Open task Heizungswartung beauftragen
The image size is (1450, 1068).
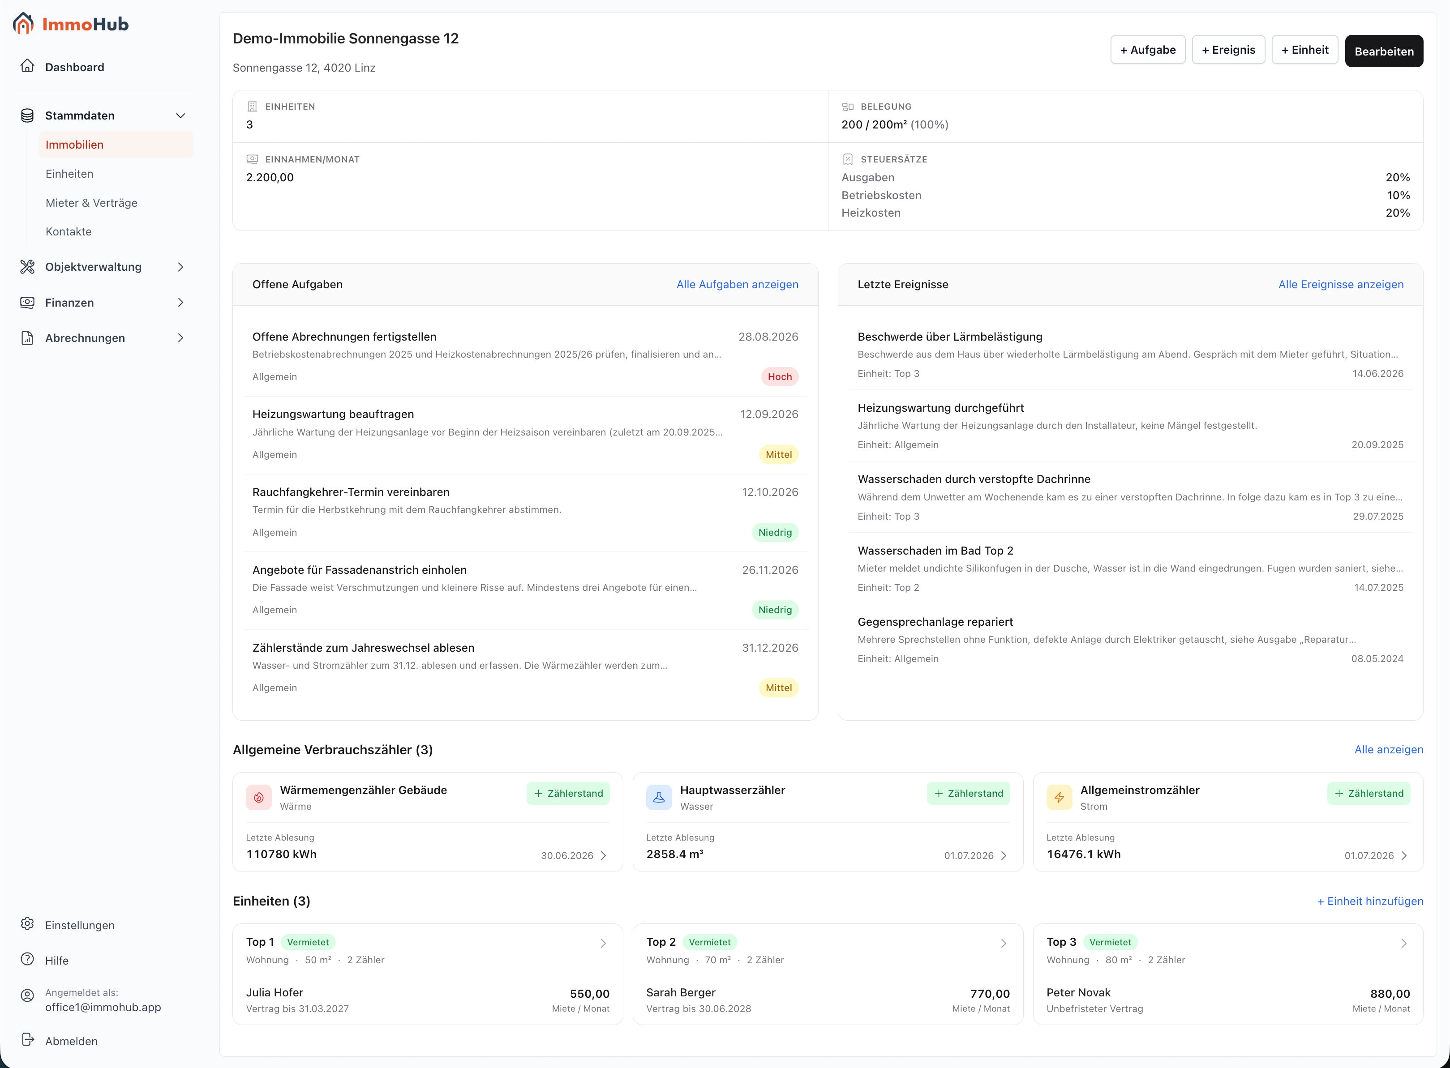pos(525,435)
